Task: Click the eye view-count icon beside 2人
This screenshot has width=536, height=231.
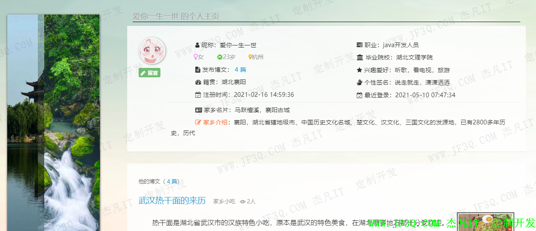Action: 243,202
